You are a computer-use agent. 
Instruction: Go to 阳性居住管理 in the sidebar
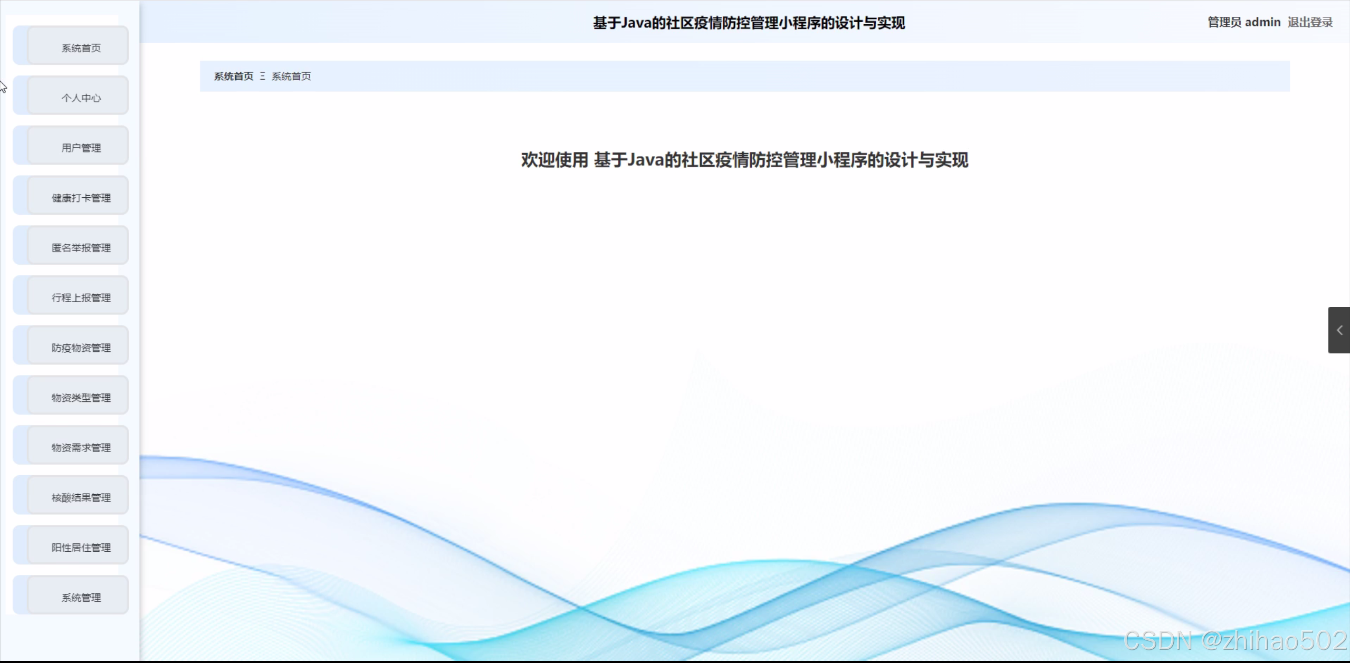coord(81,547)
